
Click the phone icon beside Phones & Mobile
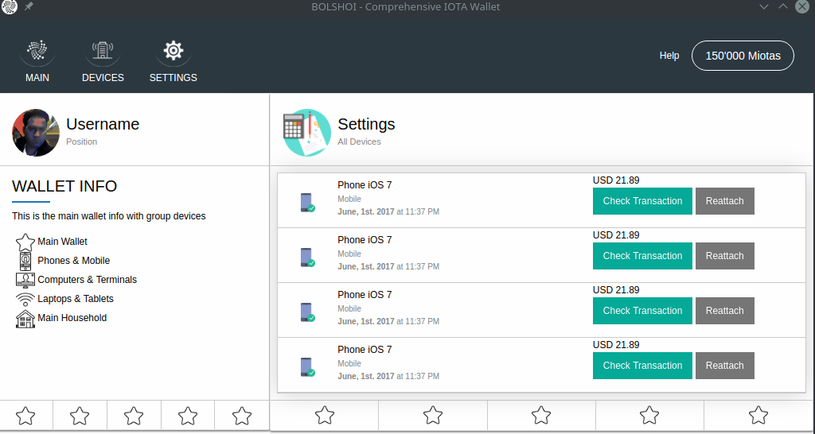coord(25,261)
